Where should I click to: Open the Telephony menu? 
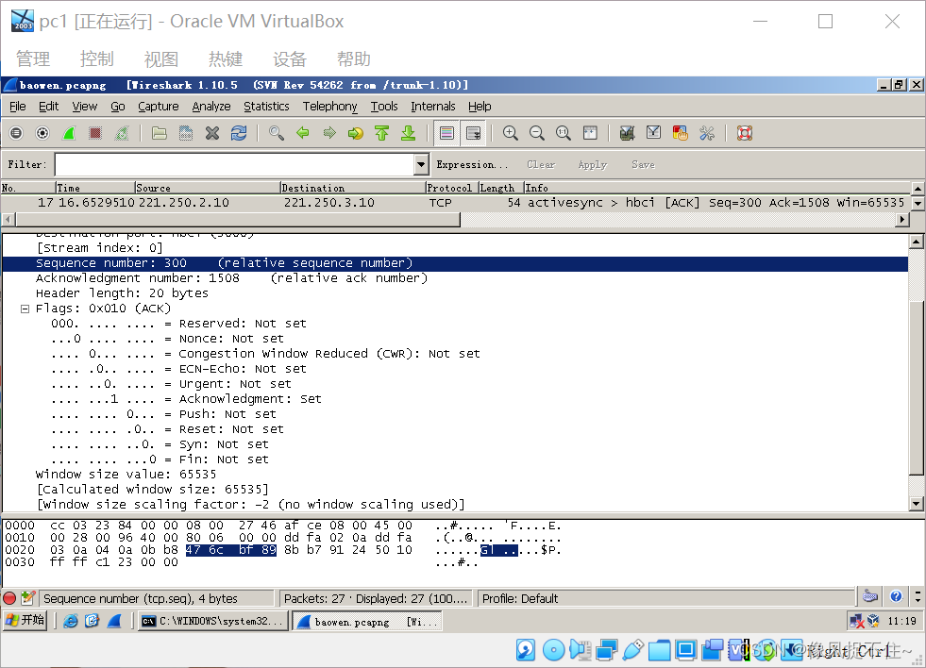pyautogui.click(x=330, y=107)
